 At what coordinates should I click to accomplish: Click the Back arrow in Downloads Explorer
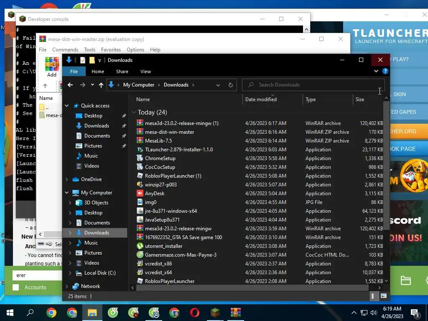70,85
